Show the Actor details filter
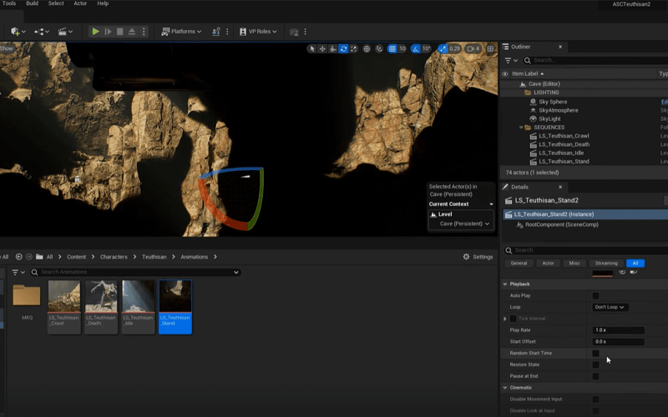668x417 pixels. 548,263
